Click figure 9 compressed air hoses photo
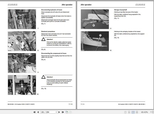The height and width of the screenshot is (114, 154). point(22,63)
